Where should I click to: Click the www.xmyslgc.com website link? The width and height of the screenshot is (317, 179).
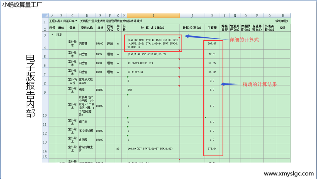289,173
